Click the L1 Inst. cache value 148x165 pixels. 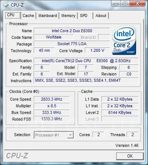pos(120,106)
